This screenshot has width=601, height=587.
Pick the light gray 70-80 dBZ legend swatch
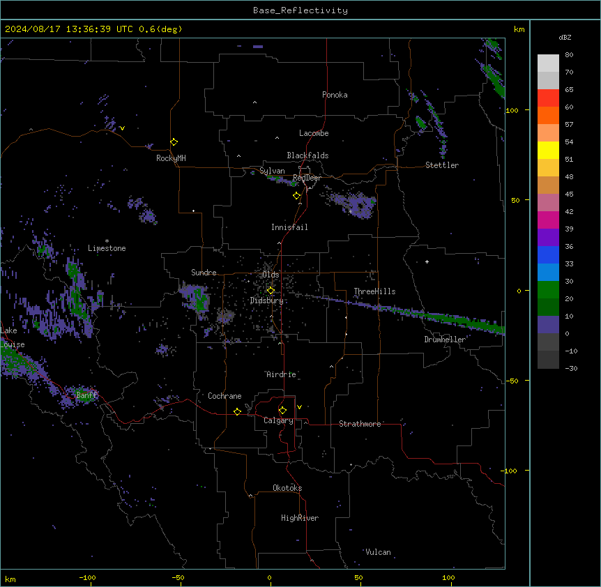(548, 63)
